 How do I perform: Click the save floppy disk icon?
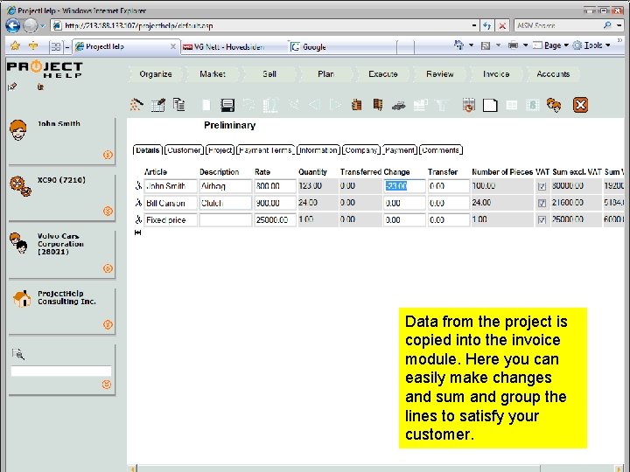pyautogui.click(x=227, y=105)
